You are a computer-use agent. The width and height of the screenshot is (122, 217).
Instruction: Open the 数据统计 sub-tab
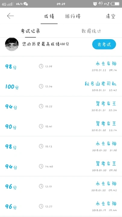tap(91, 31)
